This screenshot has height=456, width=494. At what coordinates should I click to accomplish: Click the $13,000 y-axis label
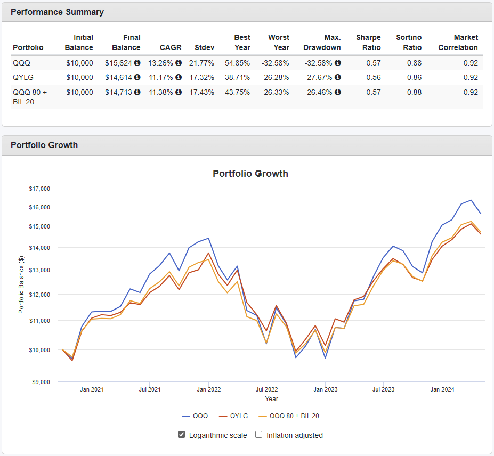(x=39, y=270)
